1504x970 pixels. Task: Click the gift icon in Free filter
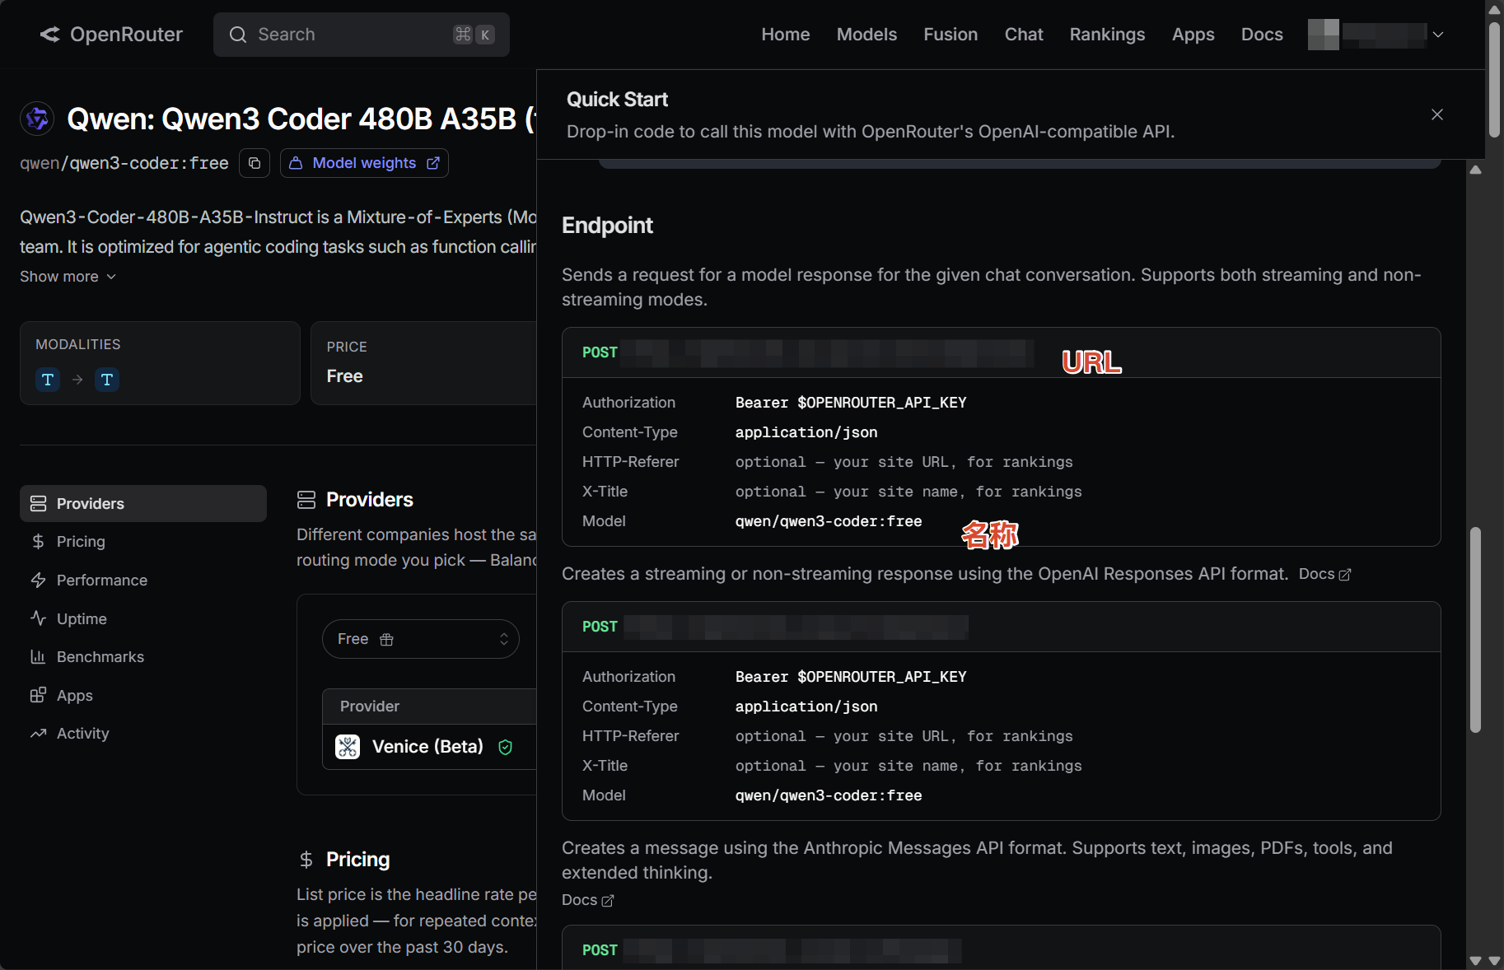point(386,639)
